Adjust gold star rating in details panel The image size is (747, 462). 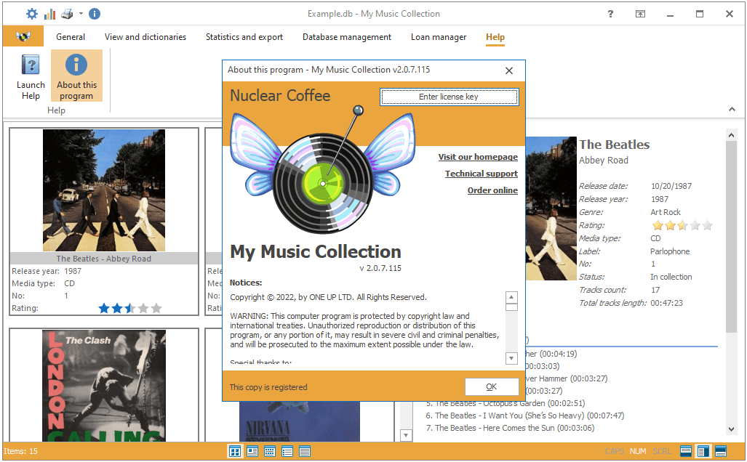(682, 225)
